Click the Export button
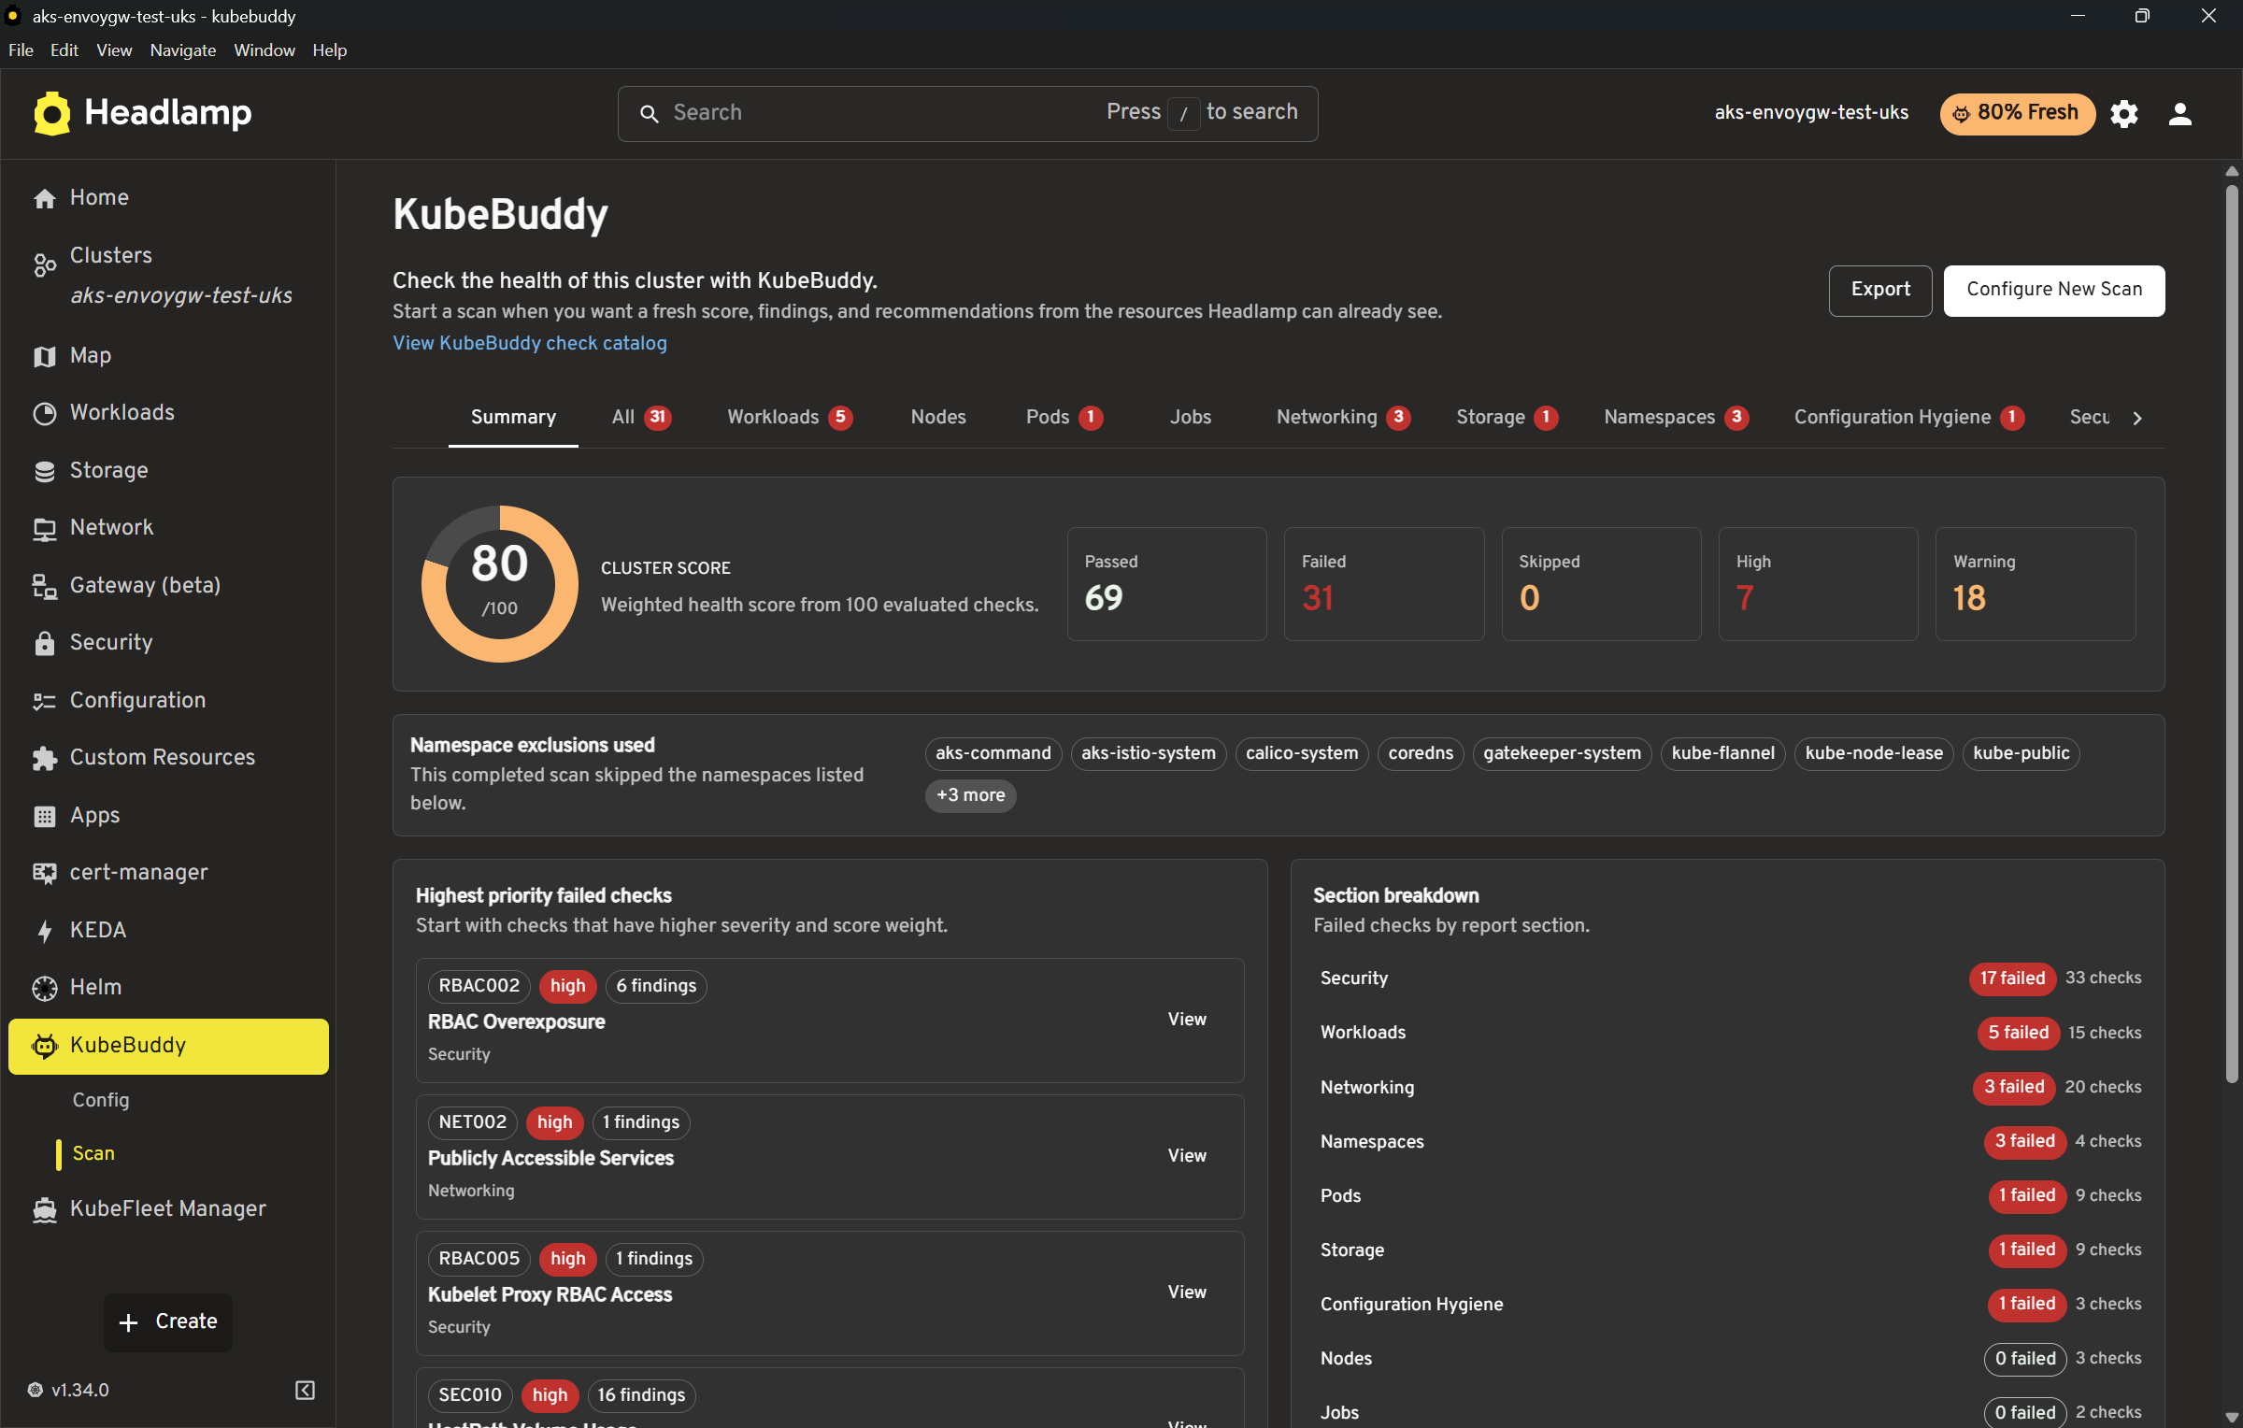The height and width of the screenshot is (1428, 2243). tap(1880, 290)
